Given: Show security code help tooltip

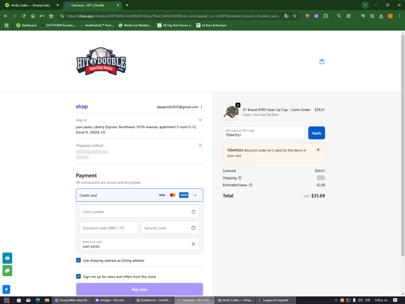Looking at the screenshot, I should pos(193,228).
